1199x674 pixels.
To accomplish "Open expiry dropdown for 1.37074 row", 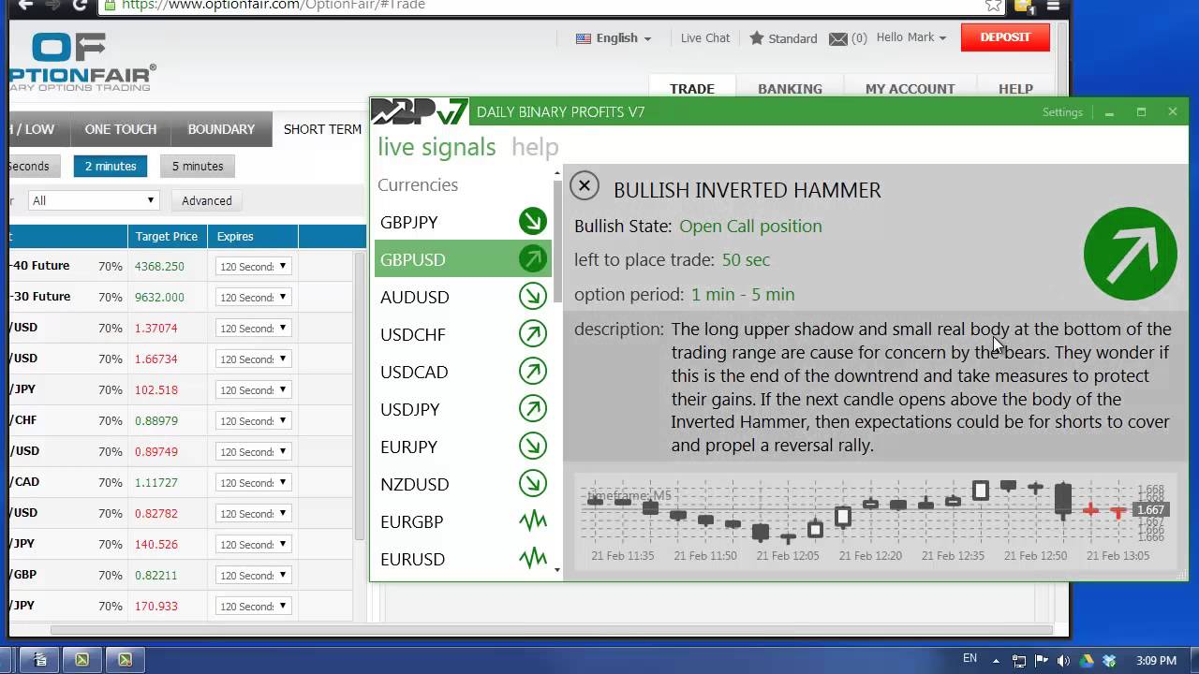I will pos(253,329).
